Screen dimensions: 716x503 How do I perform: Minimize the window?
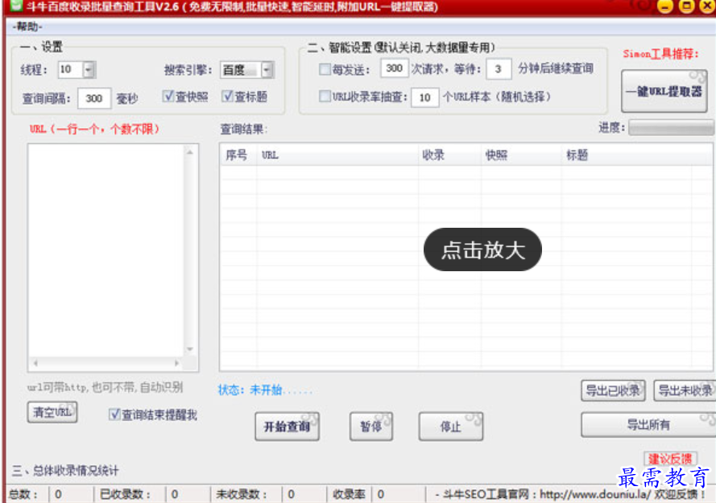pos(665,6)
